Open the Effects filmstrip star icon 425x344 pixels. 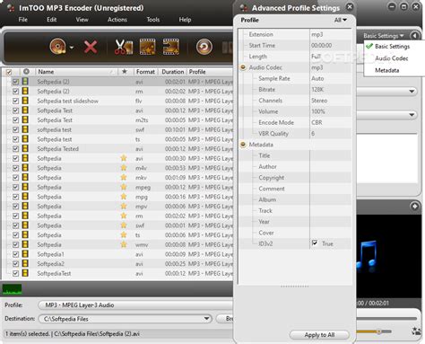[147, 47]
